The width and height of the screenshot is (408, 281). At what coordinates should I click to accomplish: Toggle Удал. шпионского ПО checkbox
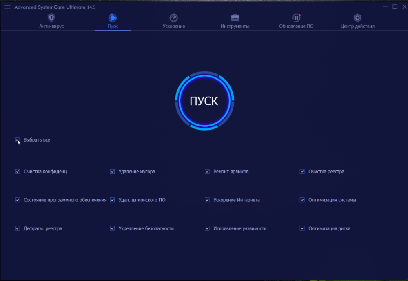pos(112,200)
